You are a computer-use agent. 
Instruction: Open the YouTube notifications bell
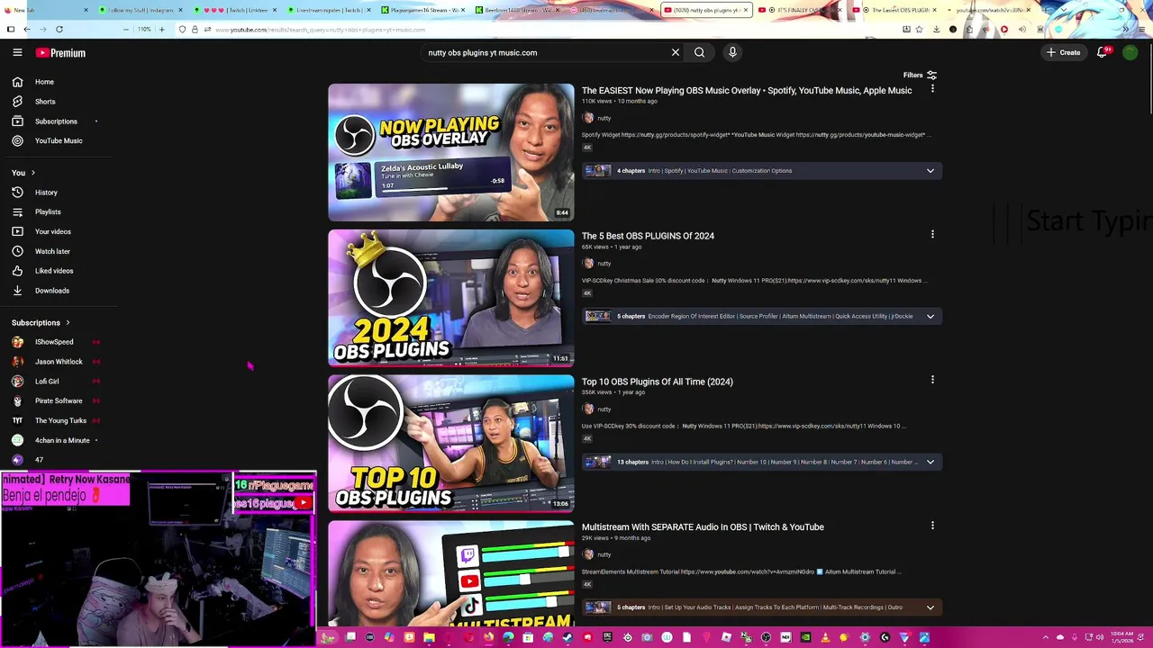point(1102,52)
